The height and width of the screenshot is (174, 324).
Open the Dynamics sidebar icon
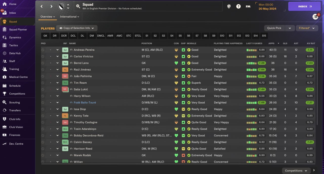(5, 37)
